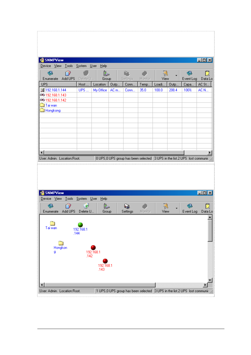
Task: Open Data Log icon in upper window
Action: point(207,75)
